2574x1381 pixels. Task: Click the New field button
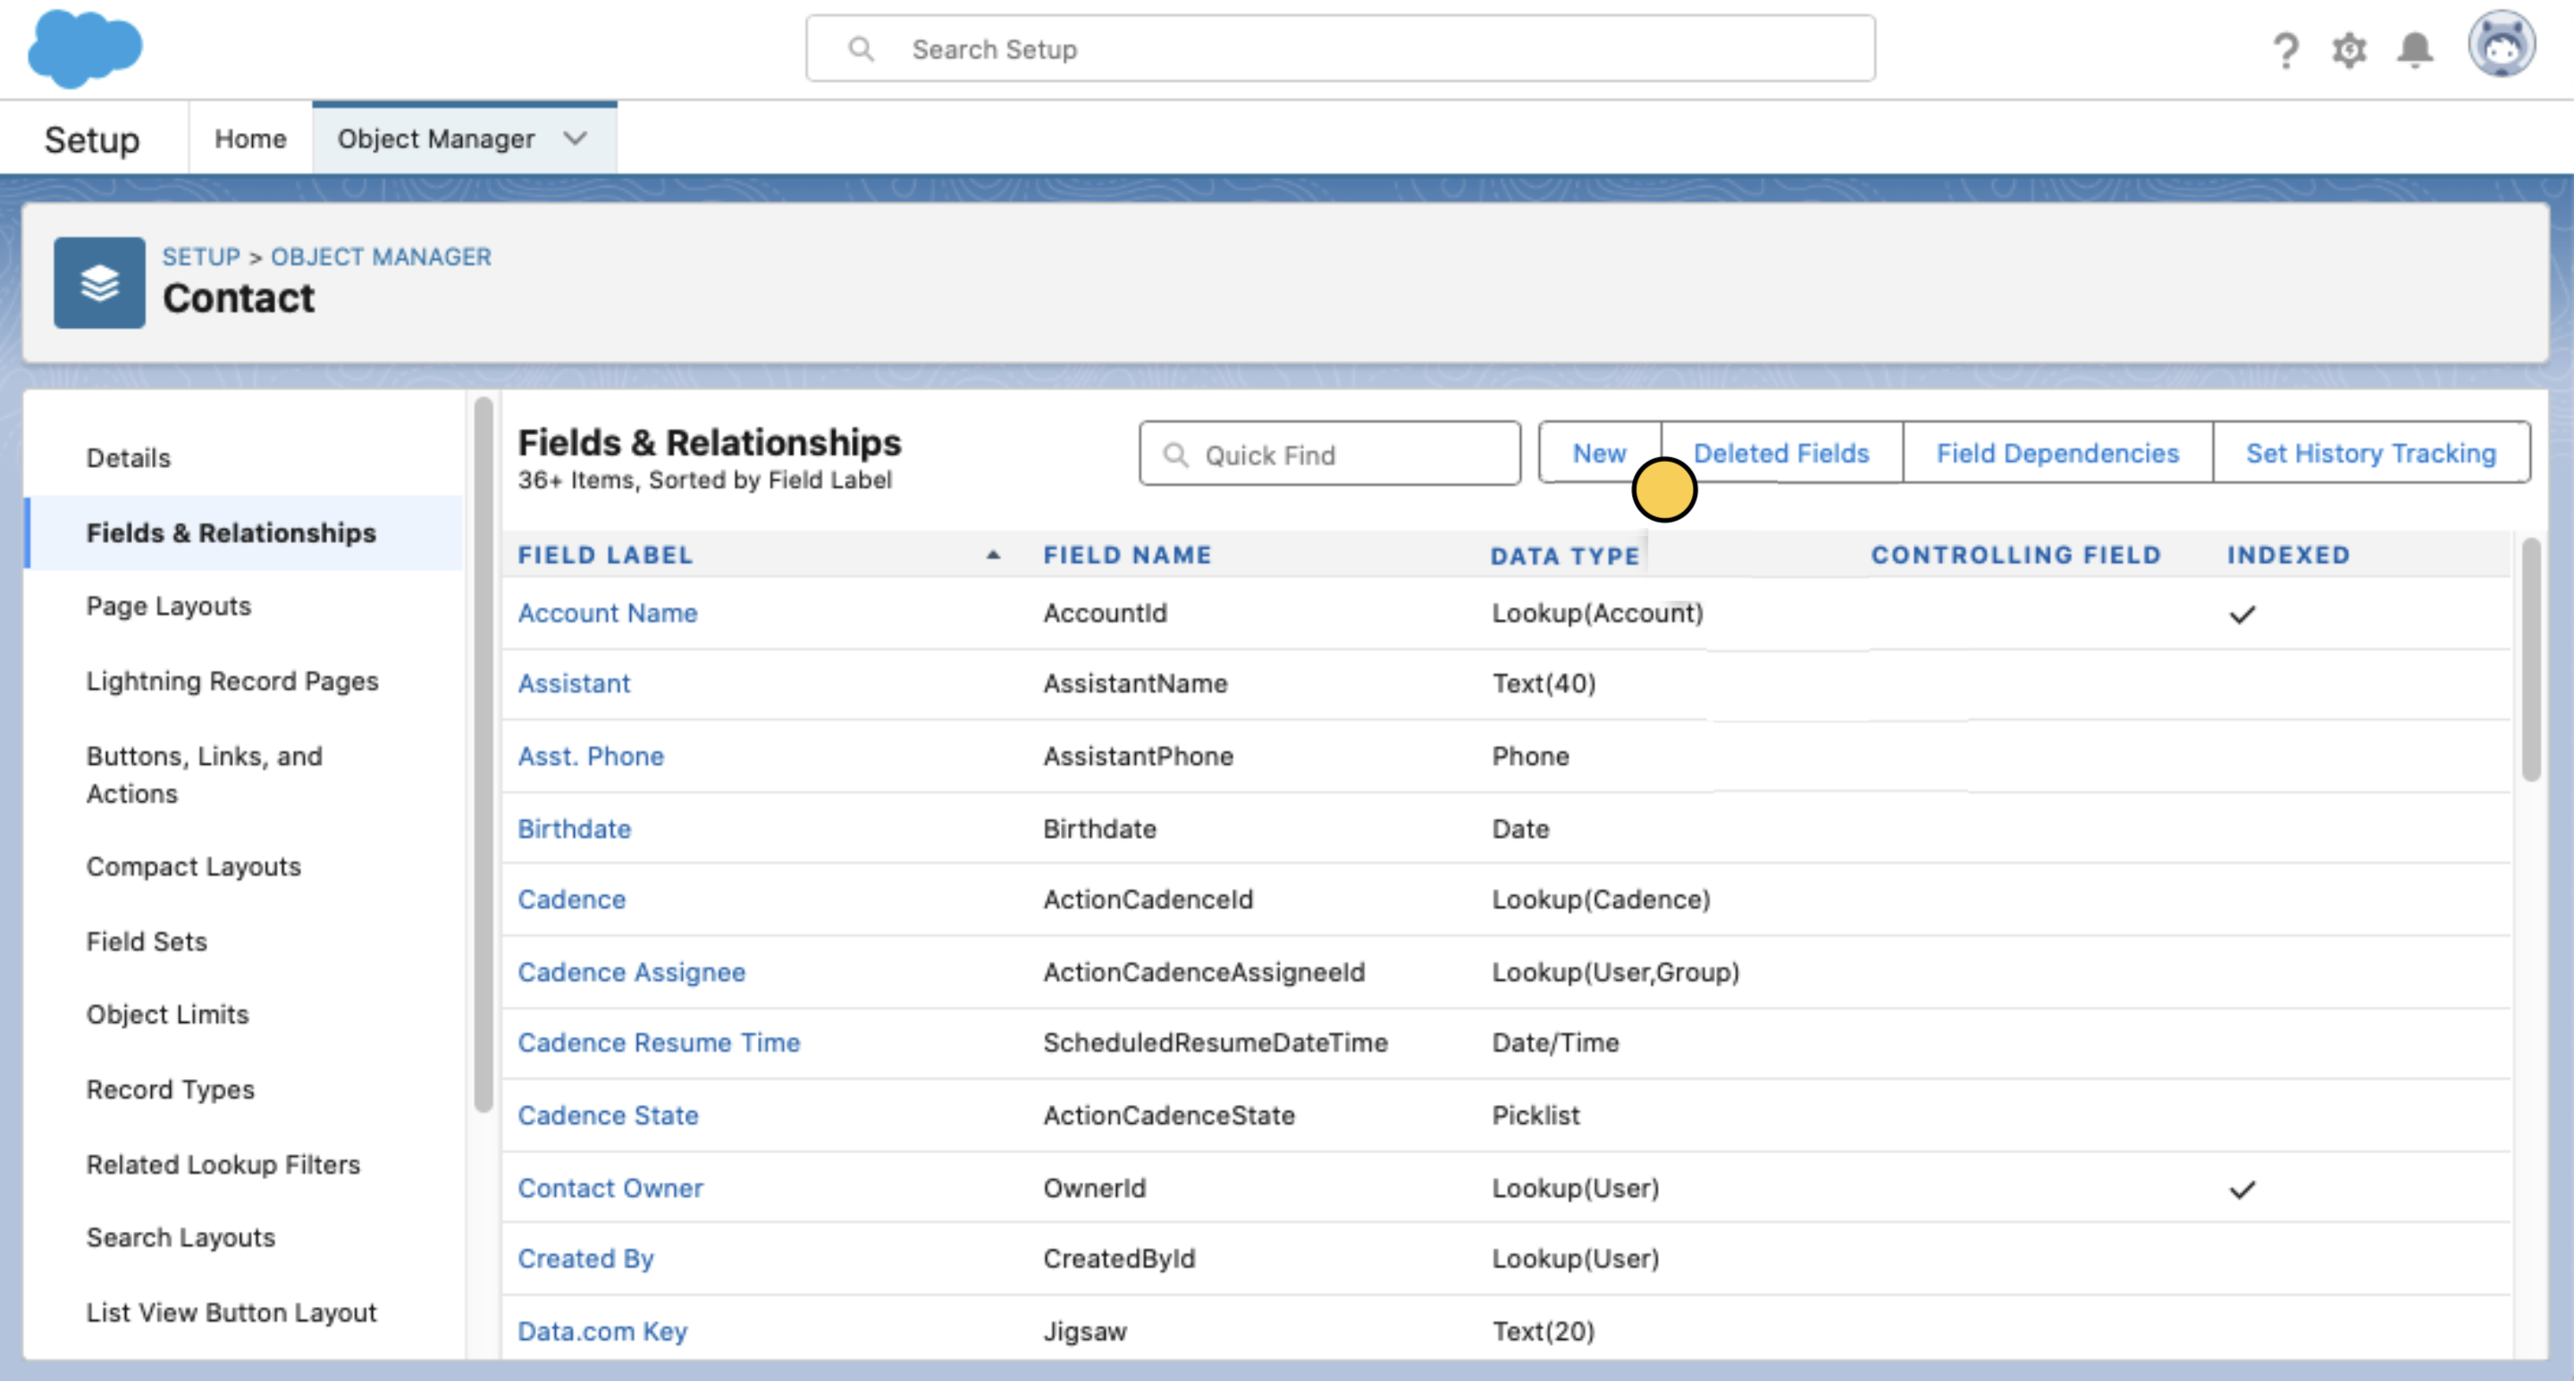1600,452
